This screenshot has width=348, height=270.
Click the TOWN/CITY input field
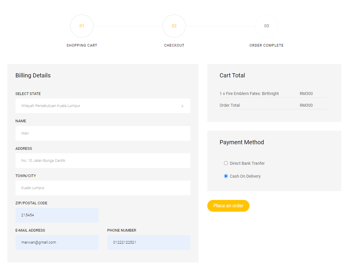tap(103, 188)
